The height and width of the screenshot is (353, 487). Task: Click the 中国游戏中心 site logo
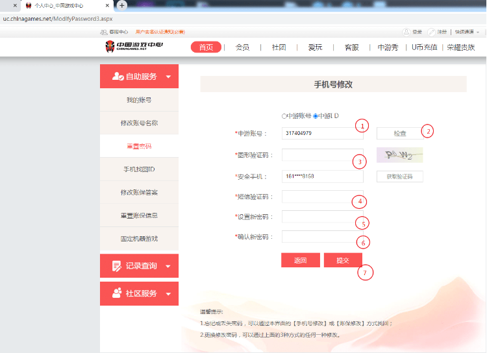pyautogui.click(x=134, y=47)
